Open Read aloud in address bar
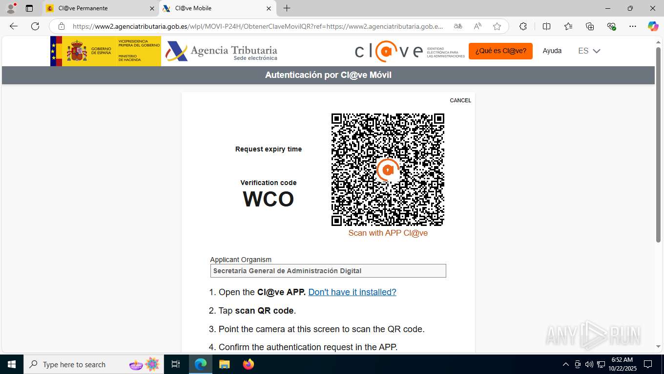 pos(477,26)
